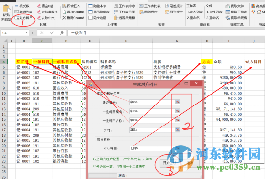The height and width of the screenshot is (179, 265).
Task: Click the 方向 header cell in column H
Action: point(207,62)
